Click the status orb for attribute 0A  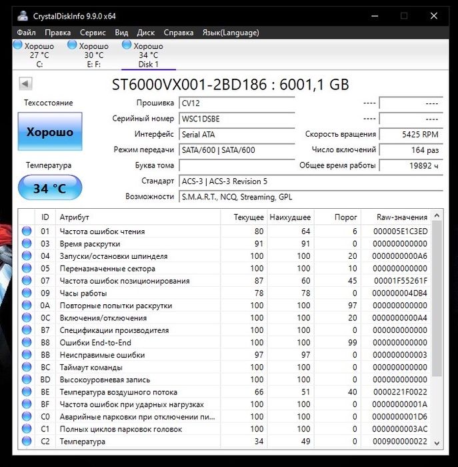coord(27,305)
